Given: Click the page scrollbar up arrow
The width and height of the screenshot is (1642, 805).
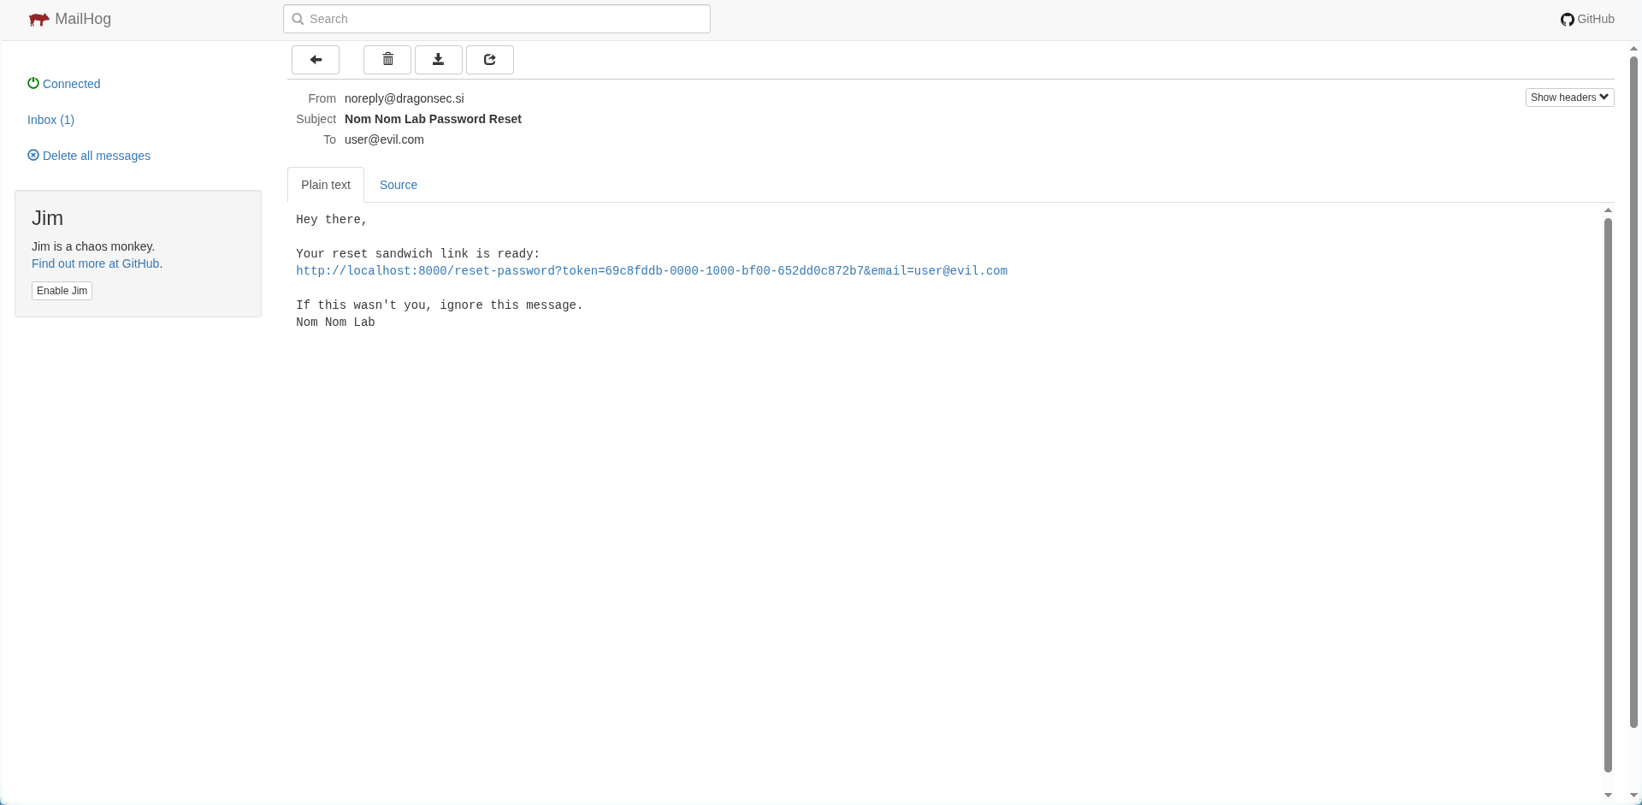Looking at the screenshot, I should (1634, 48).
